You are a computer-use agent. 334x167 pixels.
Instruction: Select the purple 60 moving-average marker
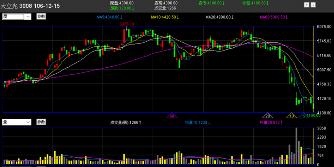tap(172, 116)
